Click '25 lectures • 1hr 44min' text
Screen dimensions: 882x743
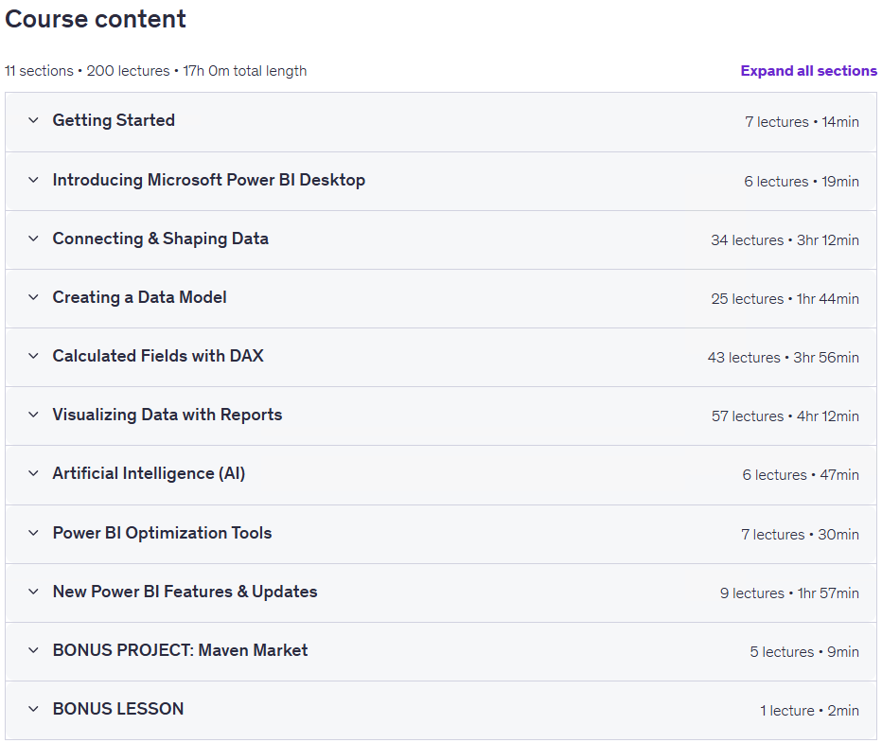pyautogui.click(x=785, y=299)
